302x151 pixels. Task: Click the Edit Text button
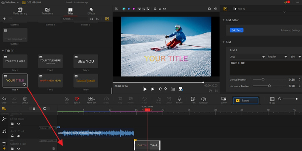[x=237, y=30]
